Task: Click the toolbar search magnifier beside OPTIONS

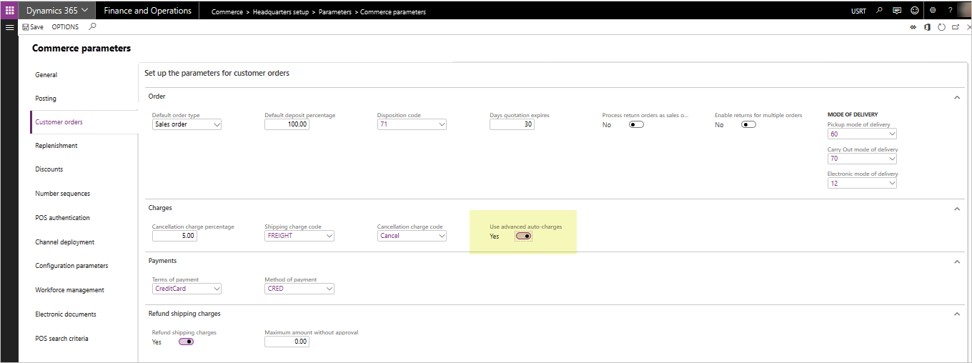Action: (x=92, y=27)
